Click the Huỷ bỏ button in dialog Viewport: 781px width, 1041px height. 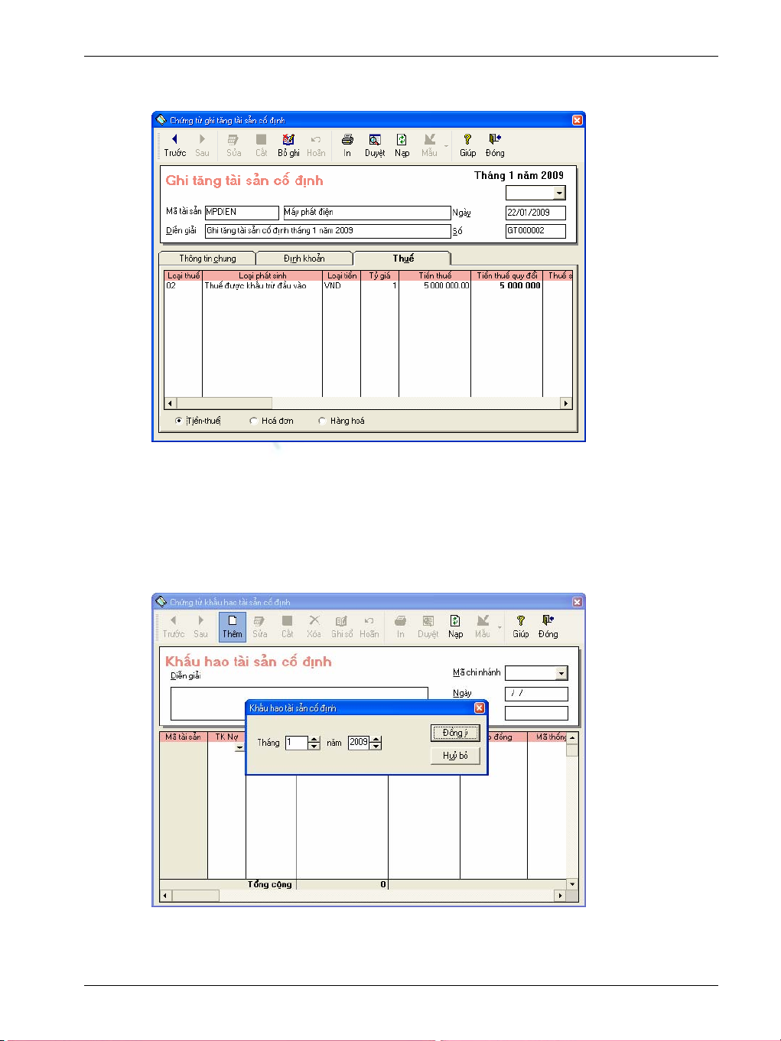(x=455, y=755)
